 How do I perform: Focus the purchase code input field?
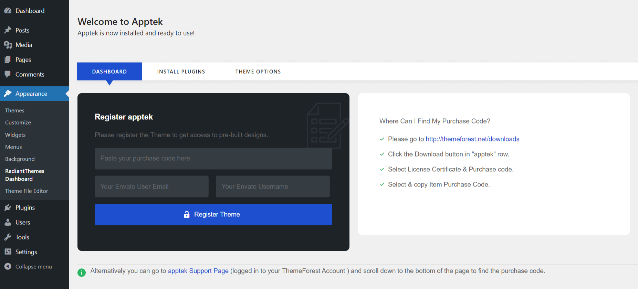(213, 159)
